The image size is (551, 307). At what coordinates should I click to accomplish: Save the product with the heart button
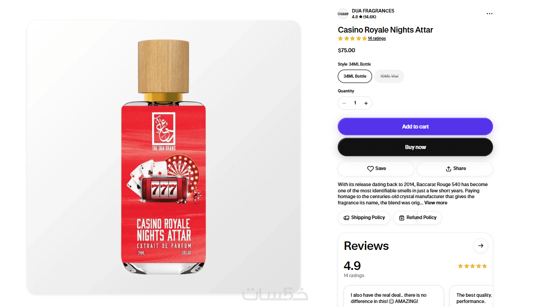[x=376, y=169]
